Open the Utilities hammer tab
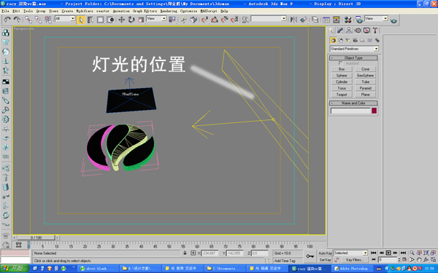Viewport: 438px width, 273px height. 375,31
